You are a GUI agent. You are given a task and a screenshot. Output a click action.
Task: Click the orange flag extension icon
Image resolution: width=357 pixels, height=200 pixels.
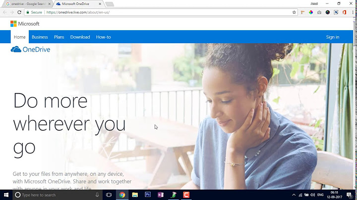tap(302, 12)
